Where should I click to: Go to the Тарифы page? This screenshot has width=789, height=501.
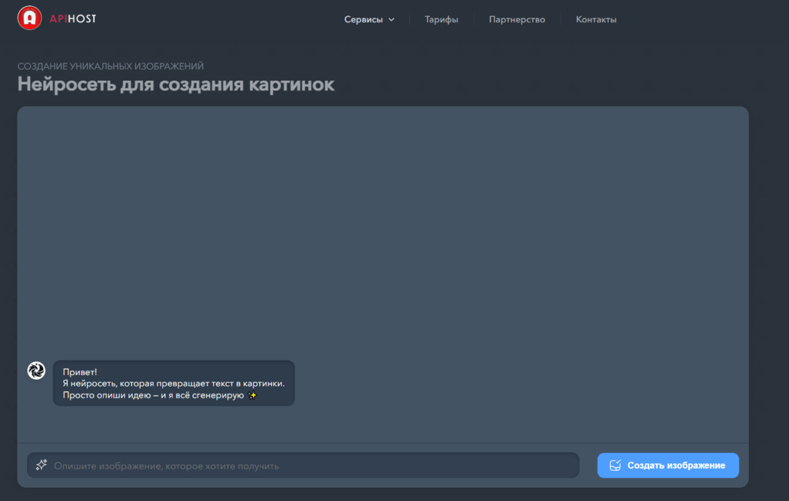(x=441, y=19)
